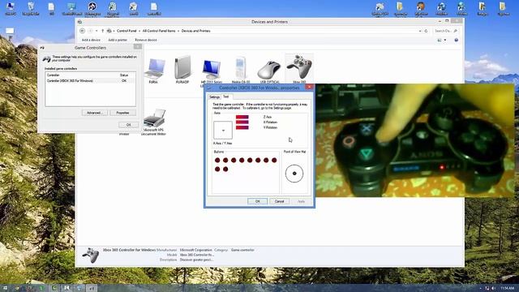Click OK in the Game Controllers dialog
The image size is (519, 292).
click(128, 125)
